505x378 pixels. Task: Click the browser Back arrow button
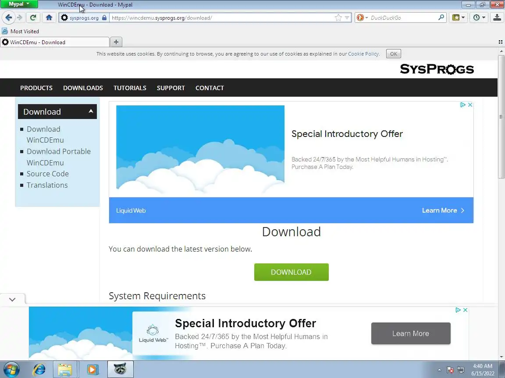point(9,17)
